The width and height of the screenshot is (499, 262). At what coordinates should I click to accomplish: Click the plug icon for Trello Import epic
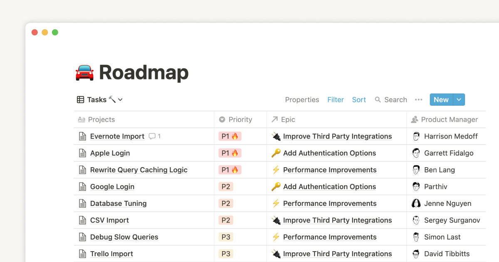click(x=276, y=254)
